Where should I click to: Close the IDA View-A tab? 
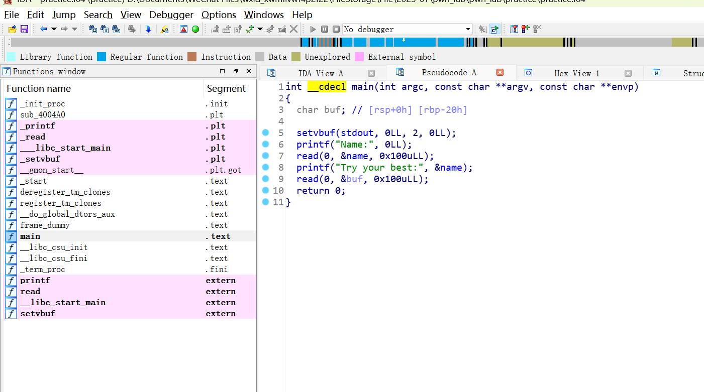371,73
